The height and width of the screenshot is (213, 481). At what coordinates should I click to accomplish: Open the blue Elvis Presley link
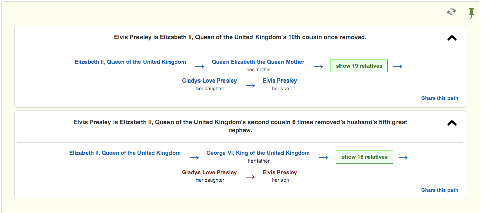(279, 81)
